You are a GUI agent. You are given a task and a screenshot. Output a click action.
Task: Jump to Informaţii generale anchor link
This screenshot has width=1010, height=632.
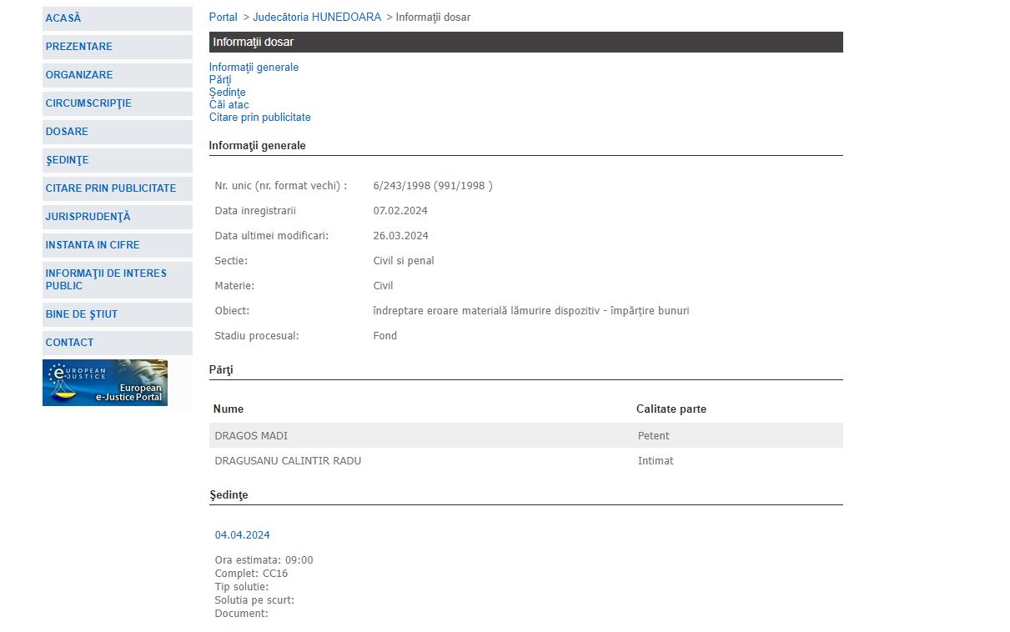coord(254,68)
